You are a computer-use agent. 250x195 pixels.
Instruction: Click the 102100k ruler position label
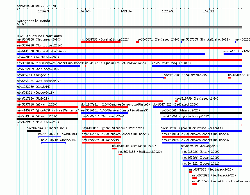pyautogui.click(x=85, y=11)
